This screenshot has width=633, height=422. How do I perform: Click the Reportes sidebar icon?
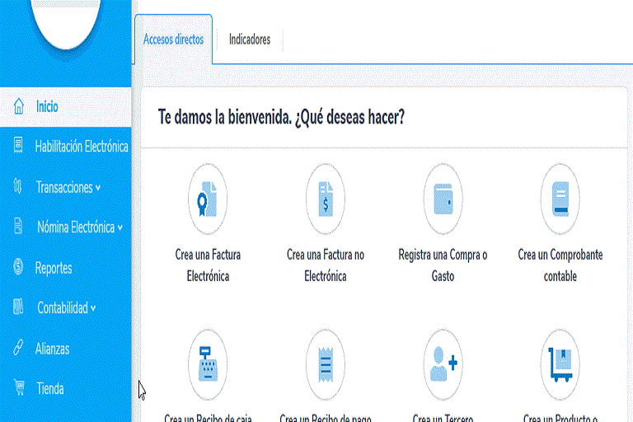tap(17, 268)
